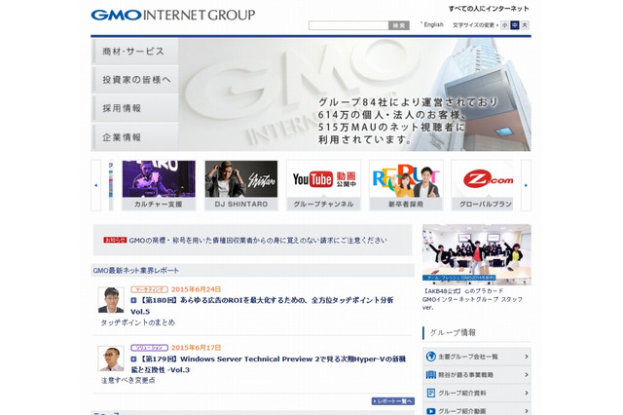Expand 主要グループ会社一覧 chevron
Viewport: 623px width, 415px height.
pos(526,357)
